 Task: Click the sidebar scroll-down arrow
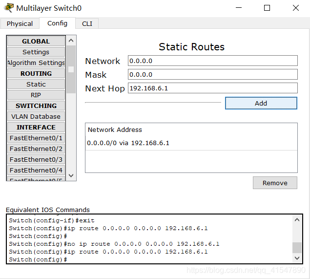(71, 175)
